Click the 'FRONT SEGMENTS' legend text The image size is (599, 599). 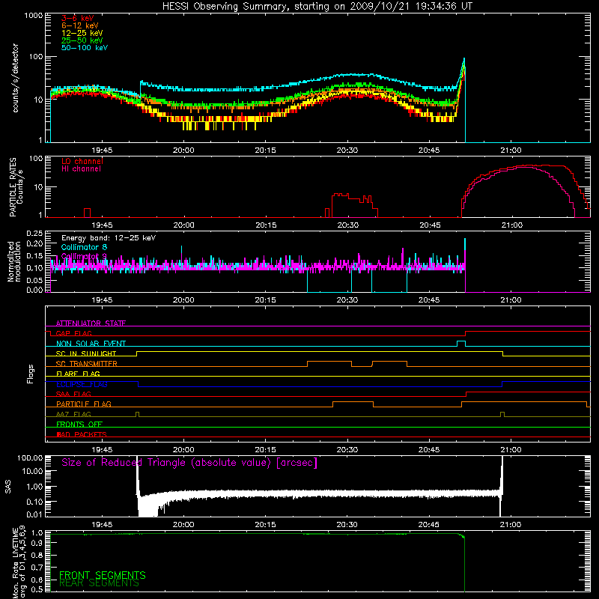103,575
